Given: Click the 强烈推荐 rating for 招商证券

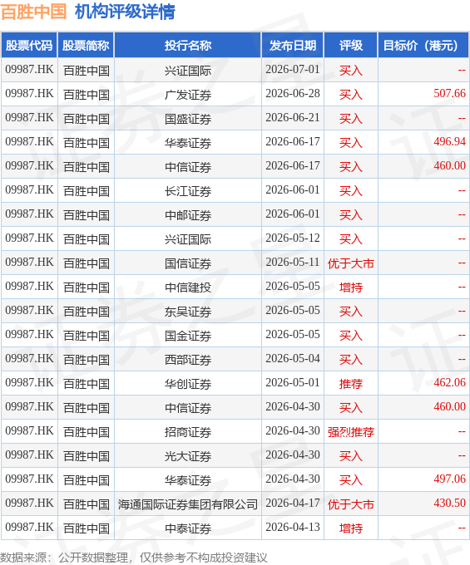Looking at the screenshot, I should pyautogui.click(x=350, y=432).
